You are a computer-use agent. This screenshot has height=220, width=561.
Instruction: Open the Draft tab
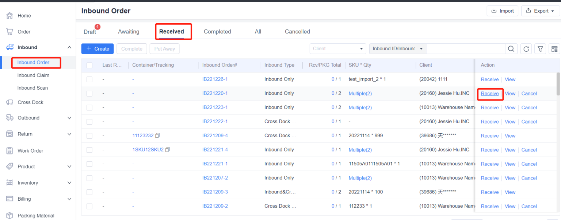point(89,32)
